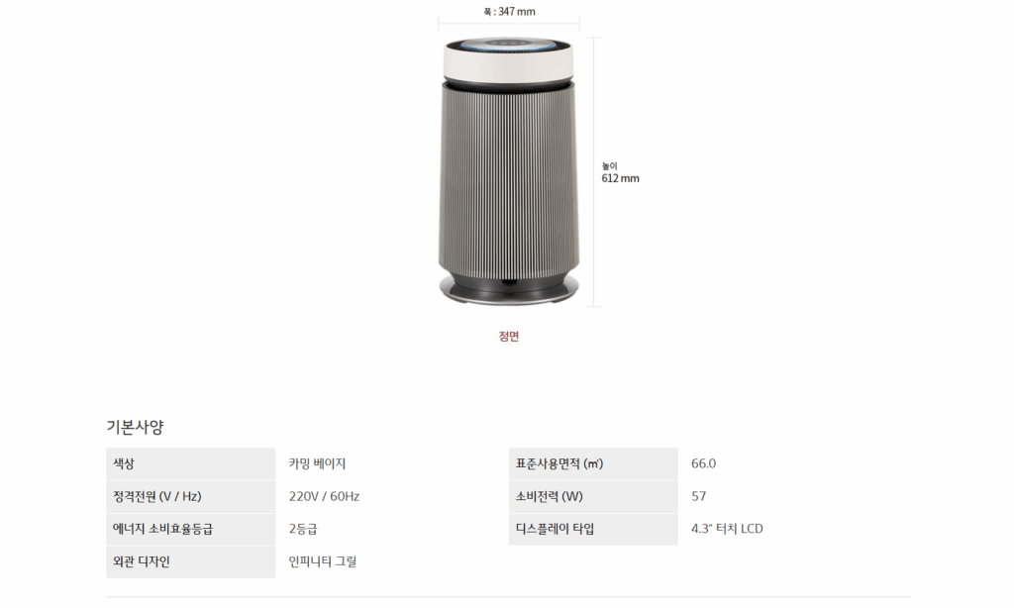Viewport: 1014px width, 608px height.
Task: Click the 색상 specification label
Action: click(124, 463)
